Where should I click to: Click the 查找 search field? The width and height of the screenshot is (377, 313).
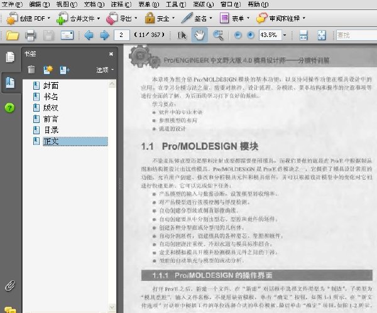[356, 35]
